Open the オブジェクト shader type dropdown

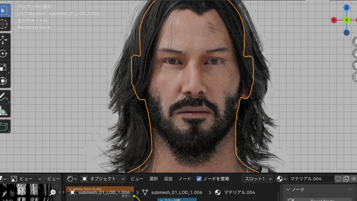pos(103,179)
